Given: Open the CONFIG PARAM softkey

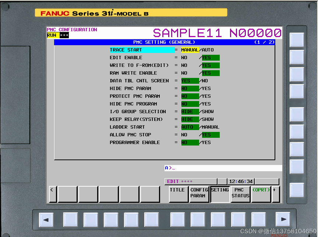Looking at the screenshot, I should [x=199, y=194].
